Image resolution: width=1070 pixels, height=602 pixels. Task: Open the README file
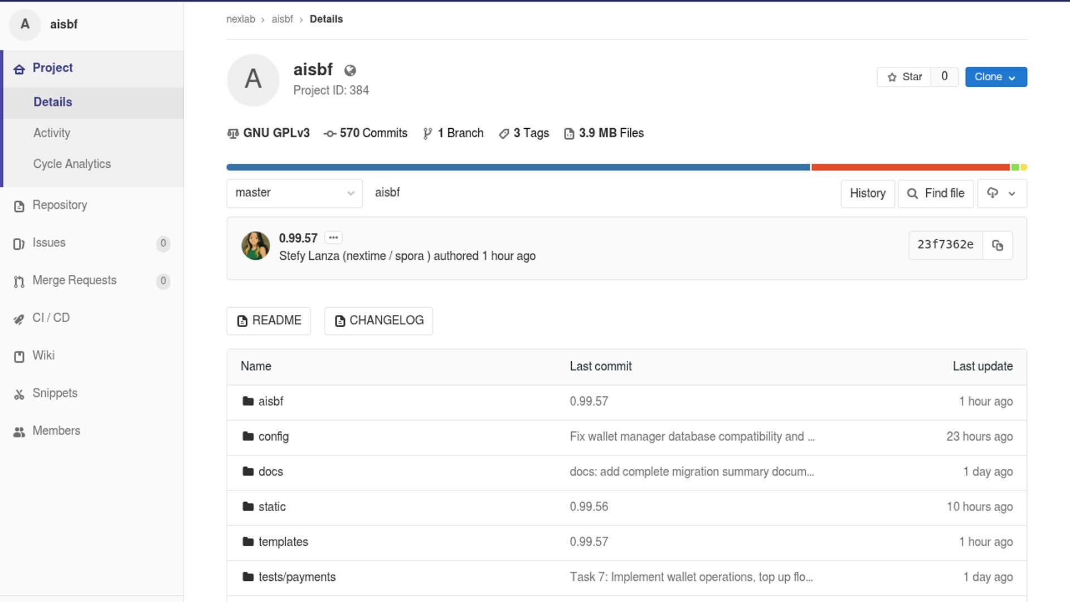tap(268, 321)
